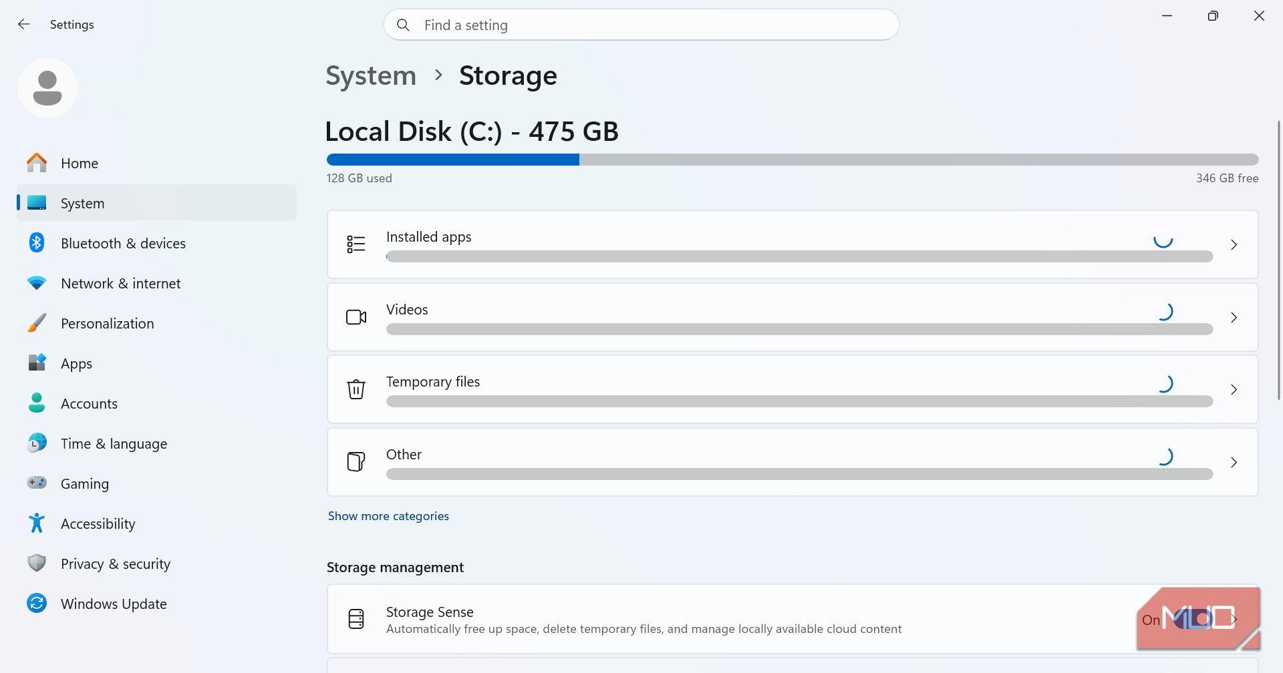Viewport: 1283px width, 673px height.
Task: Click the Local Disk usage bar
Action: pyautogui.click(x=793, y=160)
